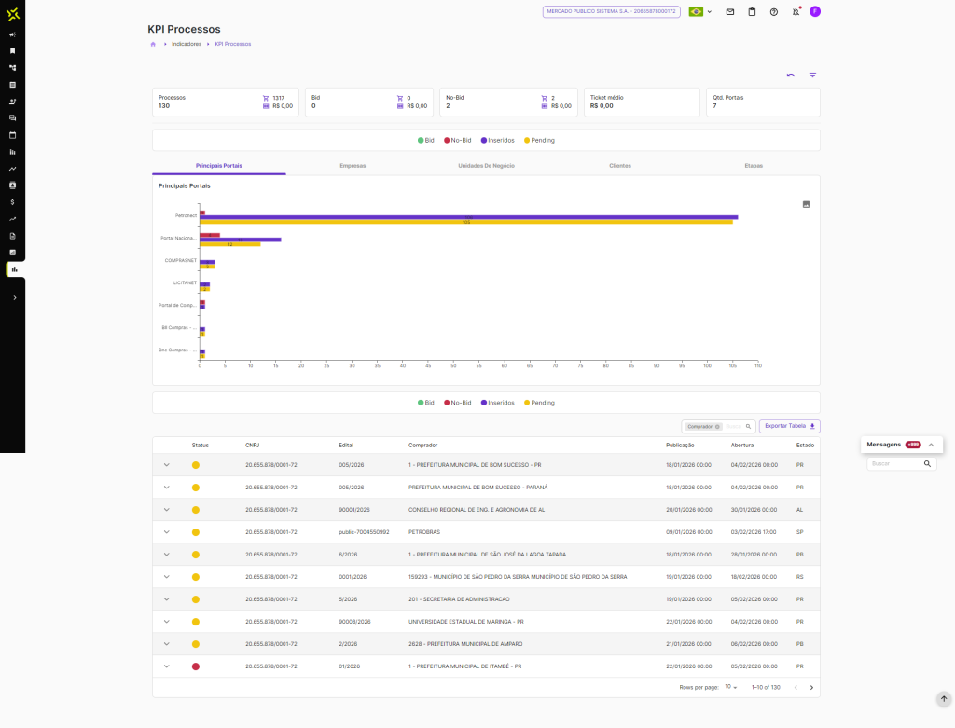The image size is (955, 728).
Task: Open the help question mark icon
Action: pos(773,12)
